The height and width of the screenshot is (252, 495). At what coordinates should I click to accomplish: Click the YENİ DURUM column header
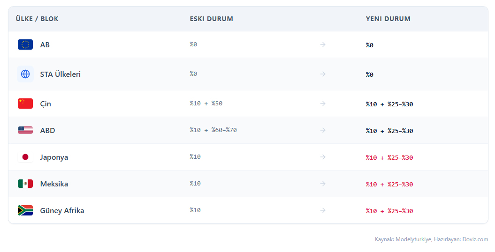point(388,19)
